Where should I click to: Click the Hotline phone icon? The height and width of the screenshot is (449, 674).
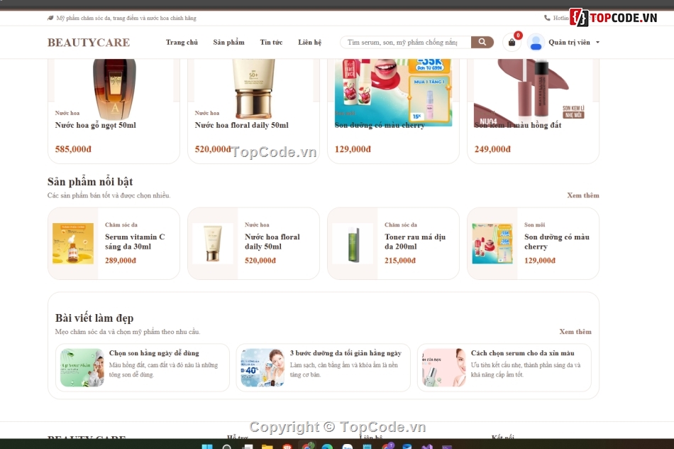547,18
